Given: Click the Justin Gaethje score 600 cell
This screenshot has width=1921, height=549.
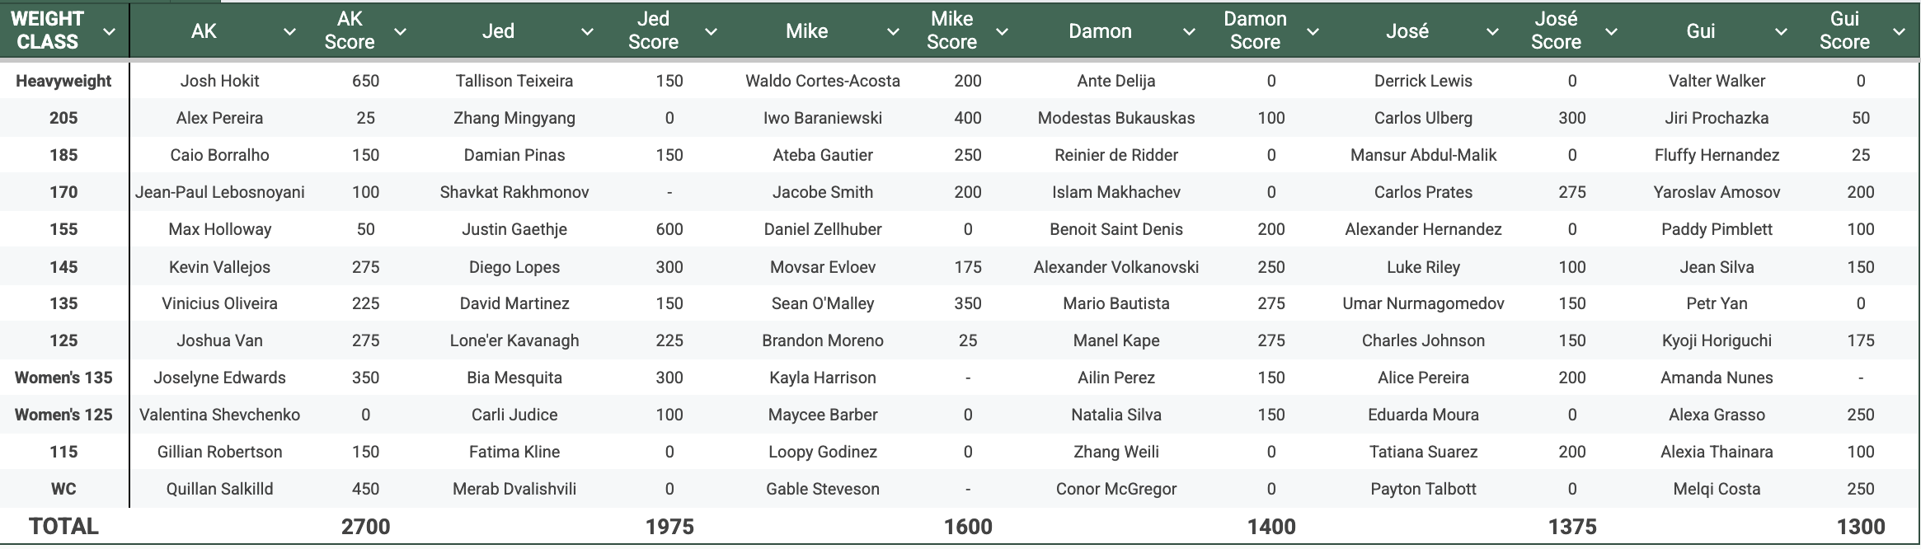Looking at the screenshot, I should click(669, 229).
